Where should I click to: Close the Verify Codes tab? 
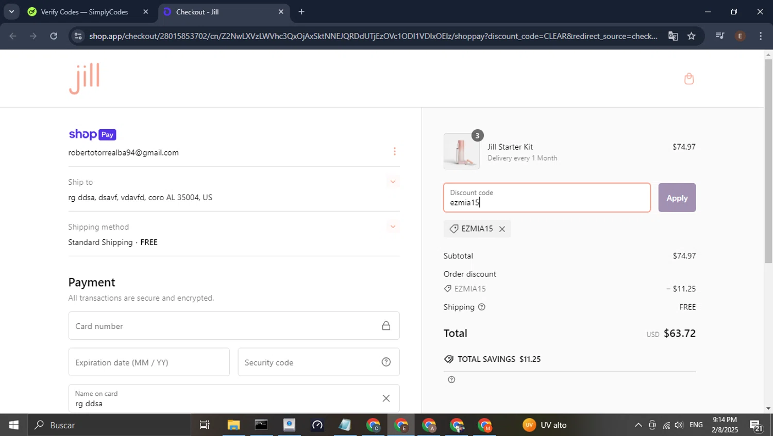click(x=146, y=12)
